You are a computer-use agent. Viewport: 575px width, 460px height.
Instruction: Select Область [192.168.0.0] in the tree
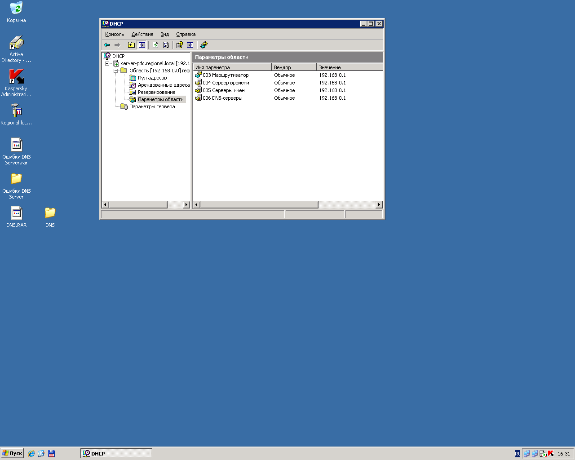tap(159, 71)
